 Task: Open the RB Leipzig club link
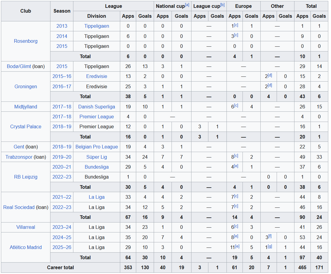click(x=26, y=177)
